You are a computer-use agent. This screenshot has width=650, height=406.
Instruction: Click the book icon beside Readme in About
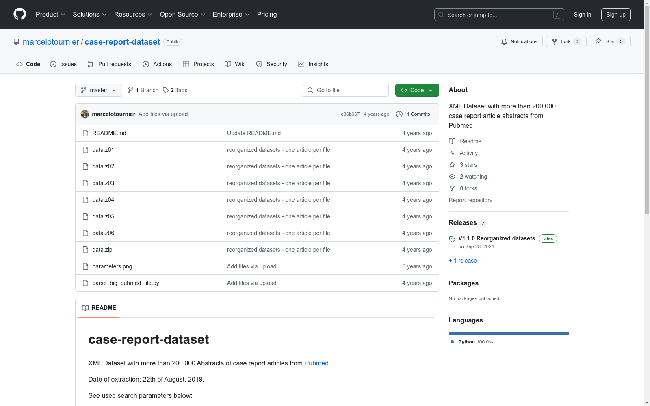click(452, 141)
